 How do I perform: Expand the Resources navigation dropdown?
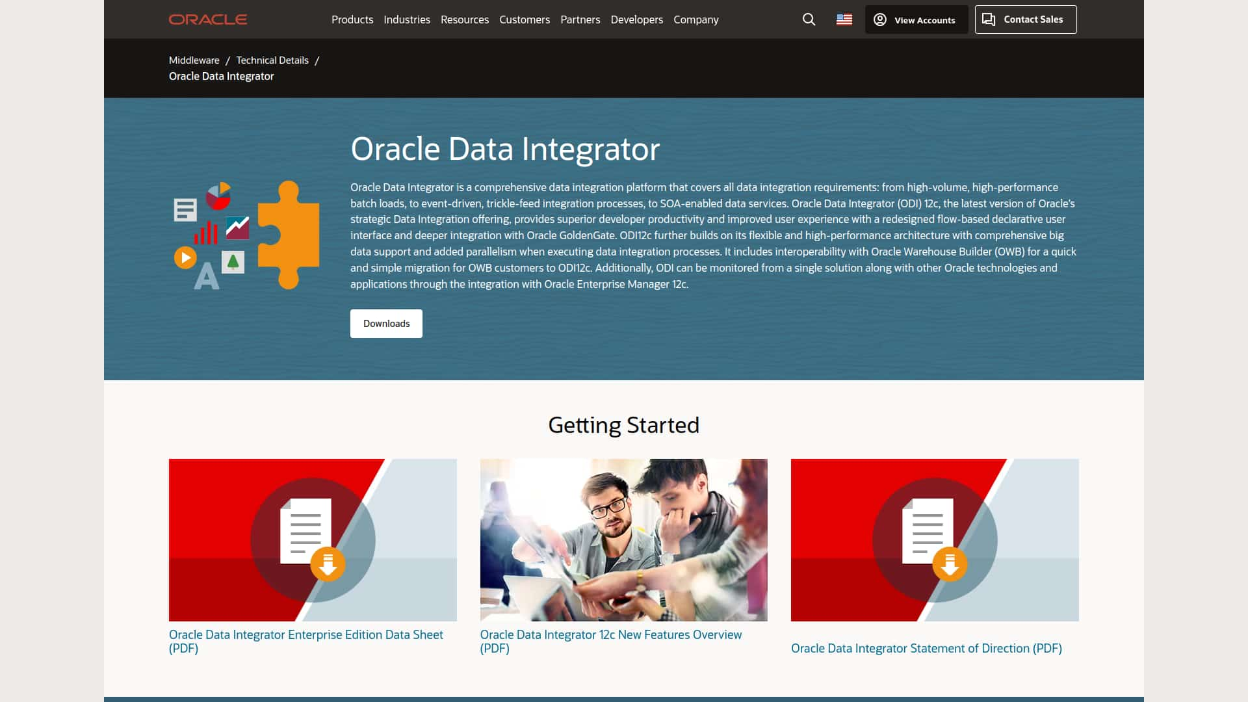tap(465, 19)
